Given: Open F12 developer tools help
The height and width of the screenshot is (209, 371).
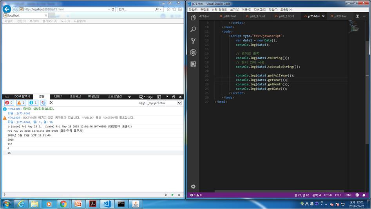Looking at the screenshot, I should click(x=167, y=97).
